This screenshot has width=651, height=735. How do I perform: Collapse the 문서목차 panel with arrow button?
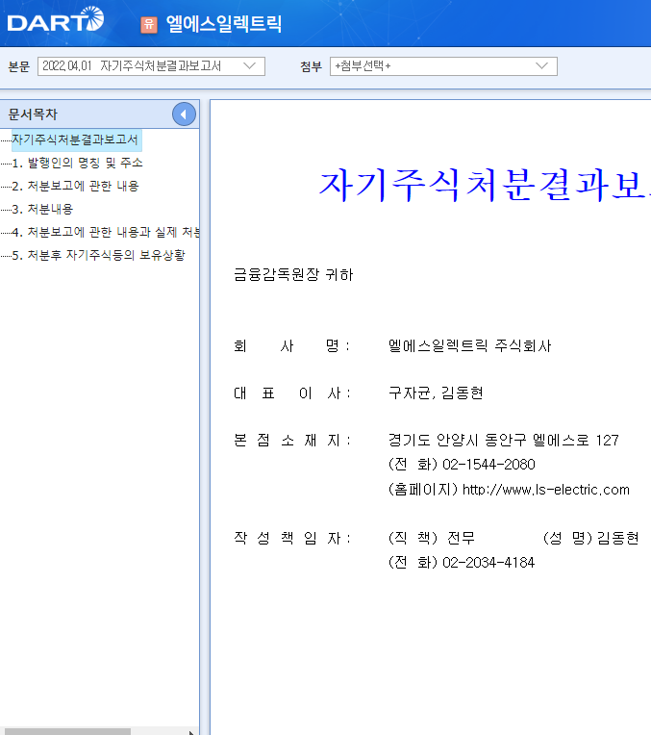184,114
